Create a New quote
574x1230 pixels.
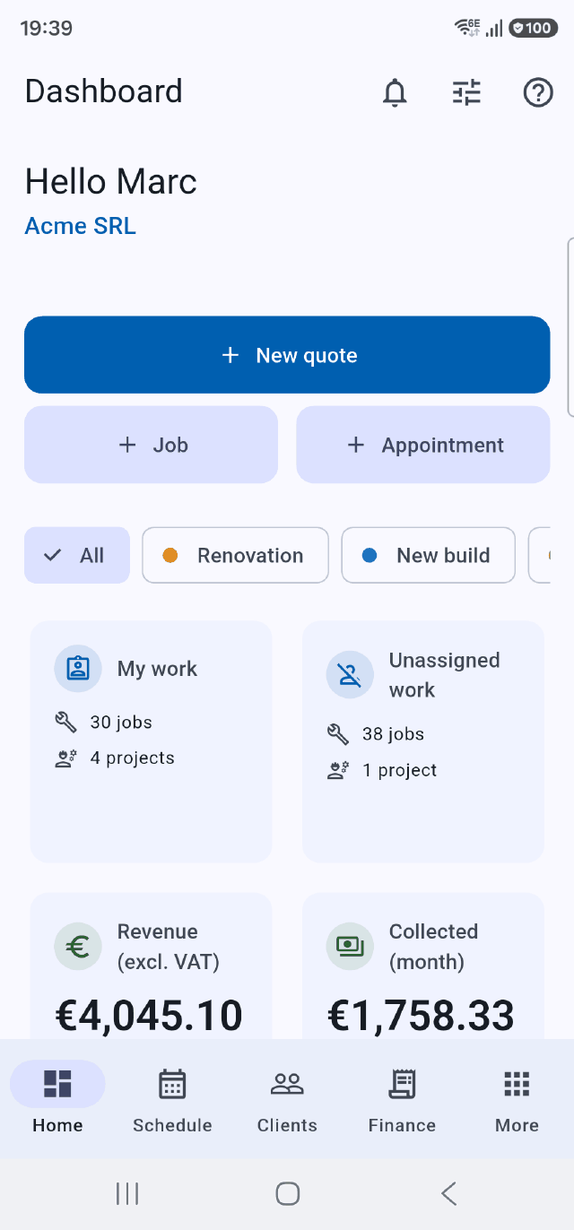point(287,355)
